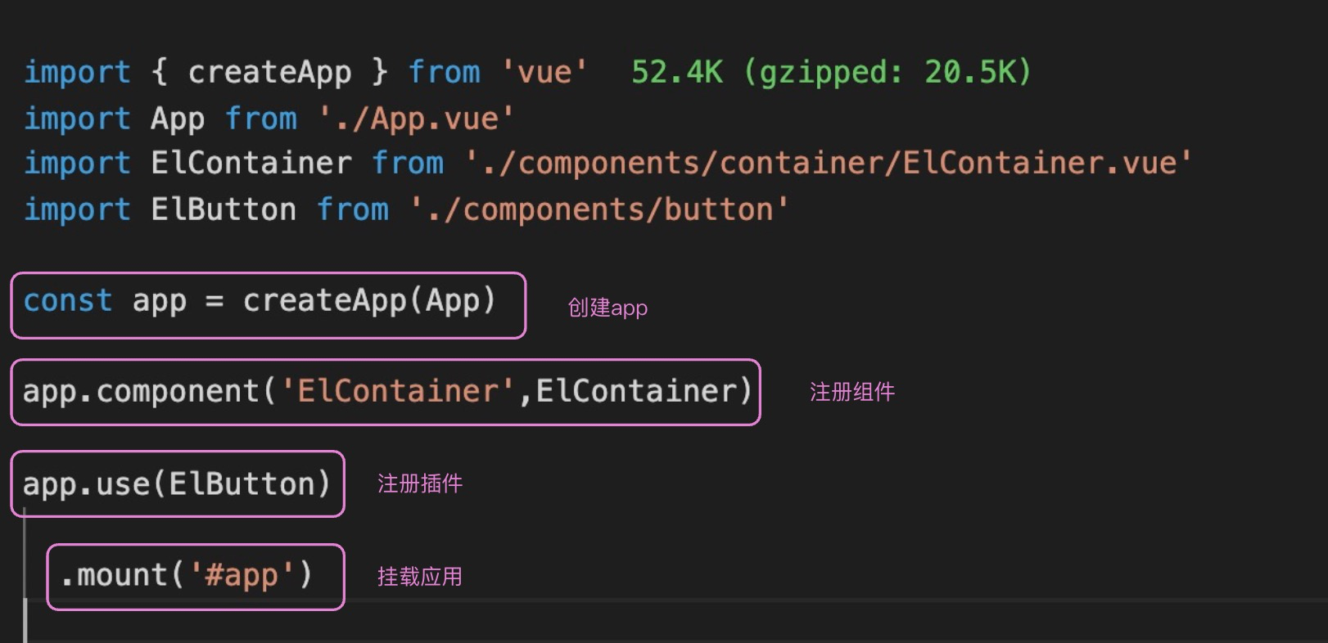This screenshot has width=1328, height=643.
Task: Click the app.component method call
Action: click(141, 392)
